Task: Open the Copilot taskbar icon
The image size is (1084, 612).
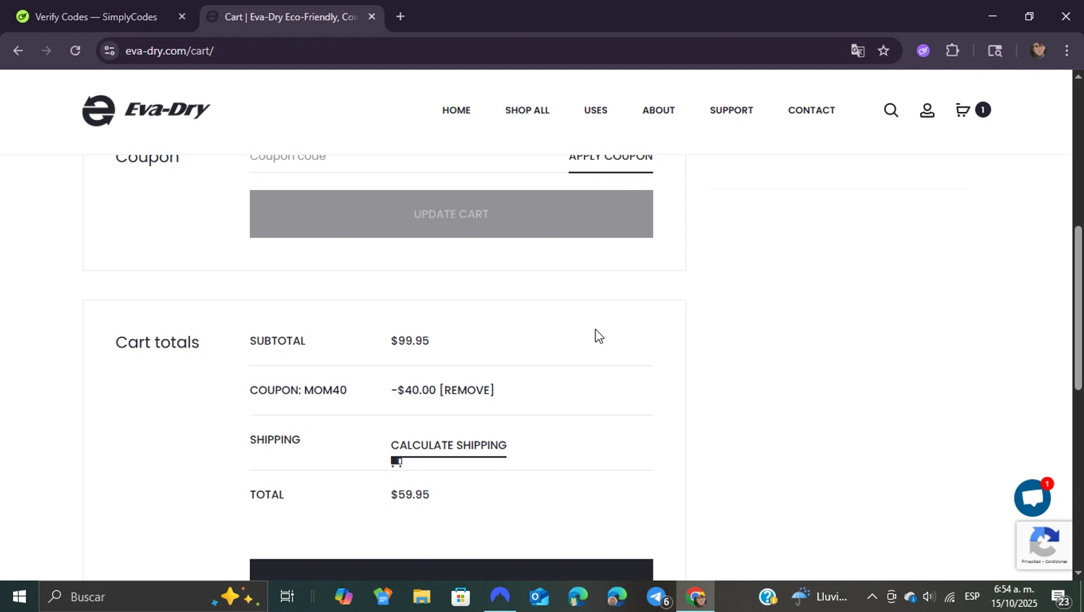Action: point(343,597)
